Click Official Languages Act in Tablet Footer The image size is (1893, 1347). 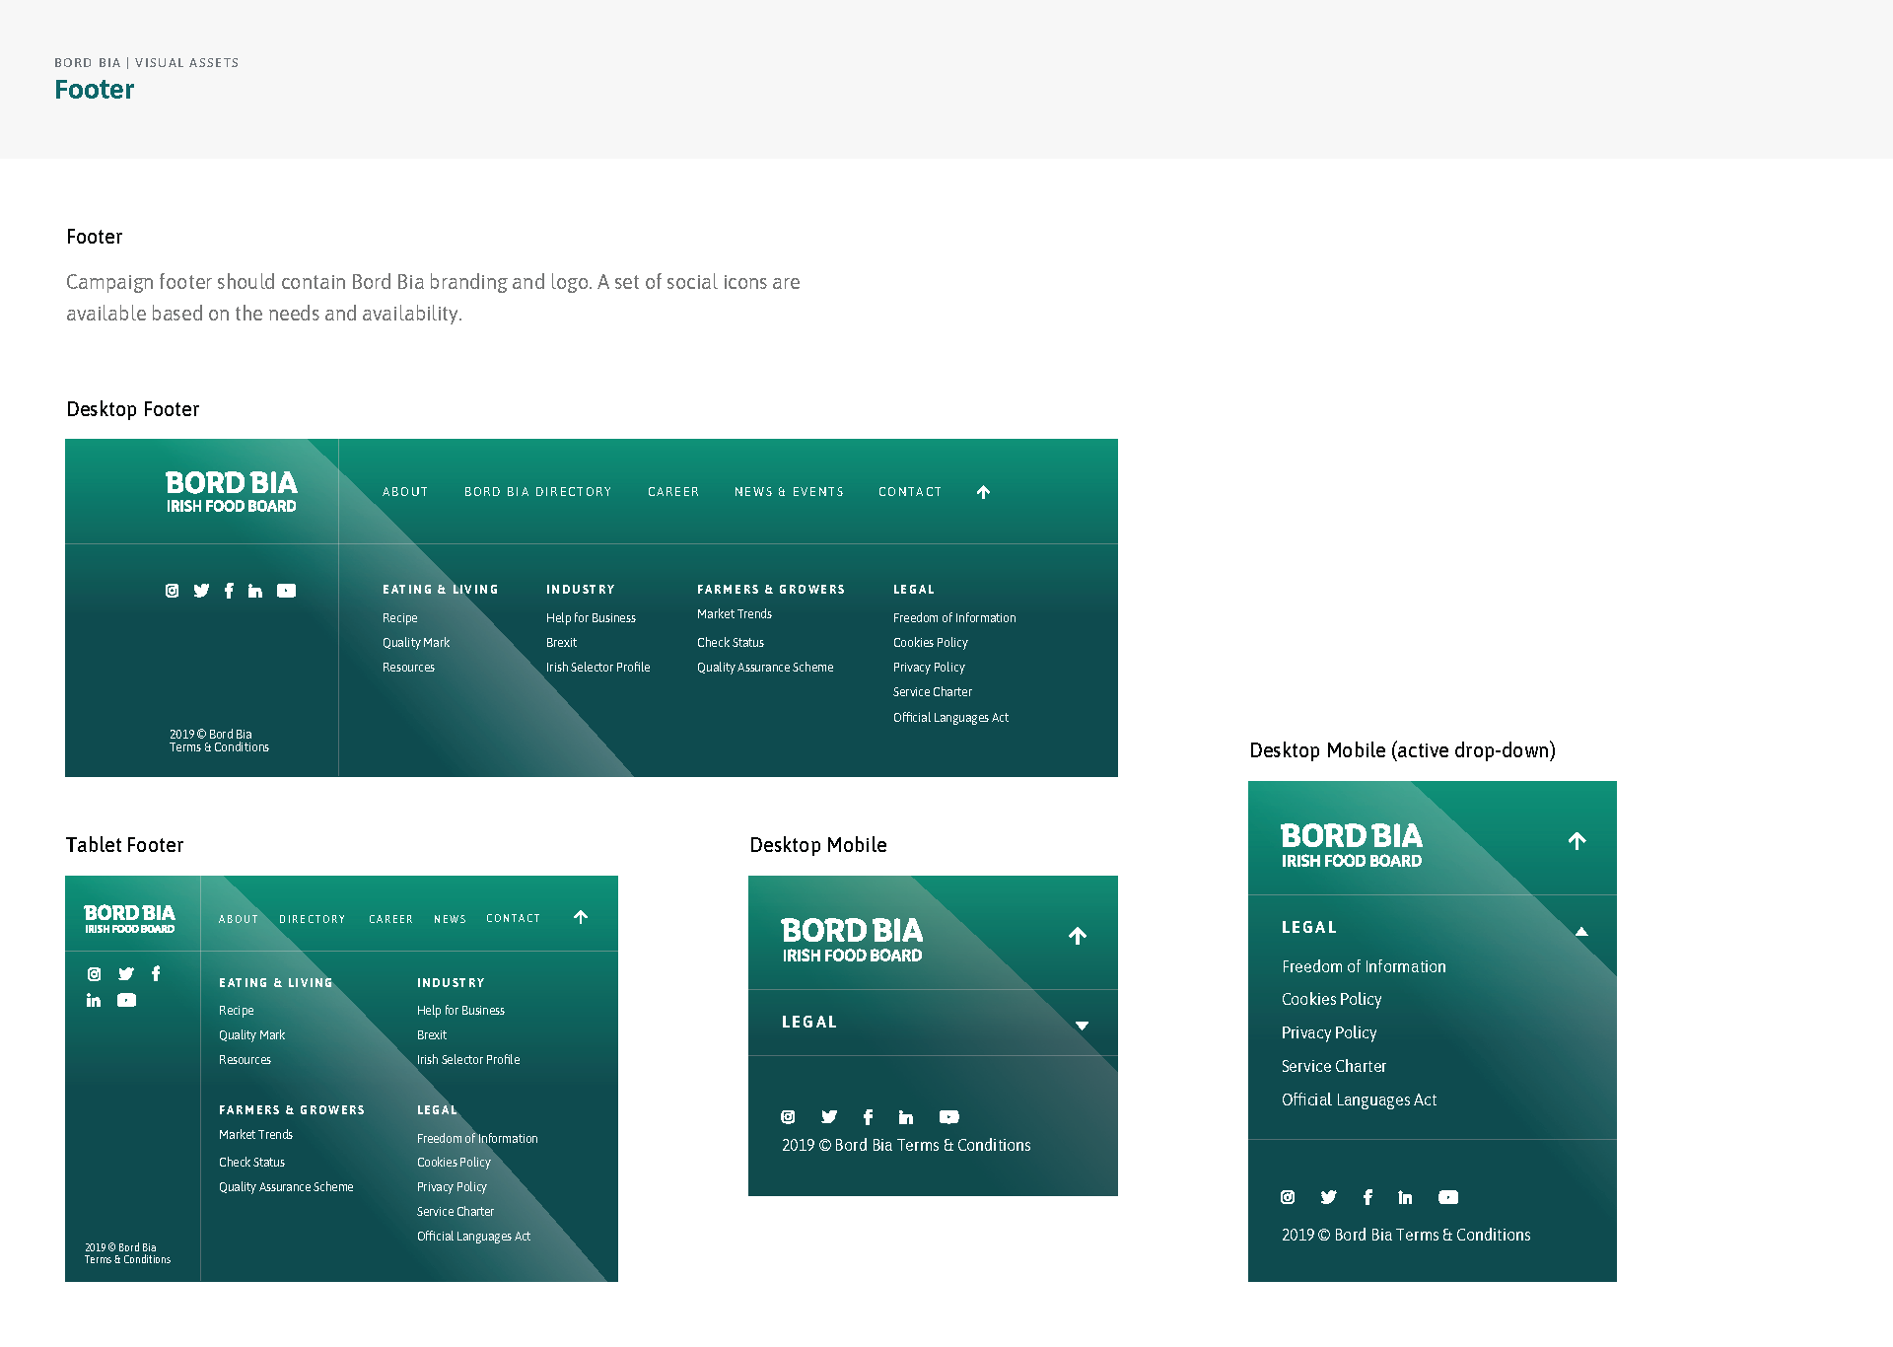(x=473, y=1237)
